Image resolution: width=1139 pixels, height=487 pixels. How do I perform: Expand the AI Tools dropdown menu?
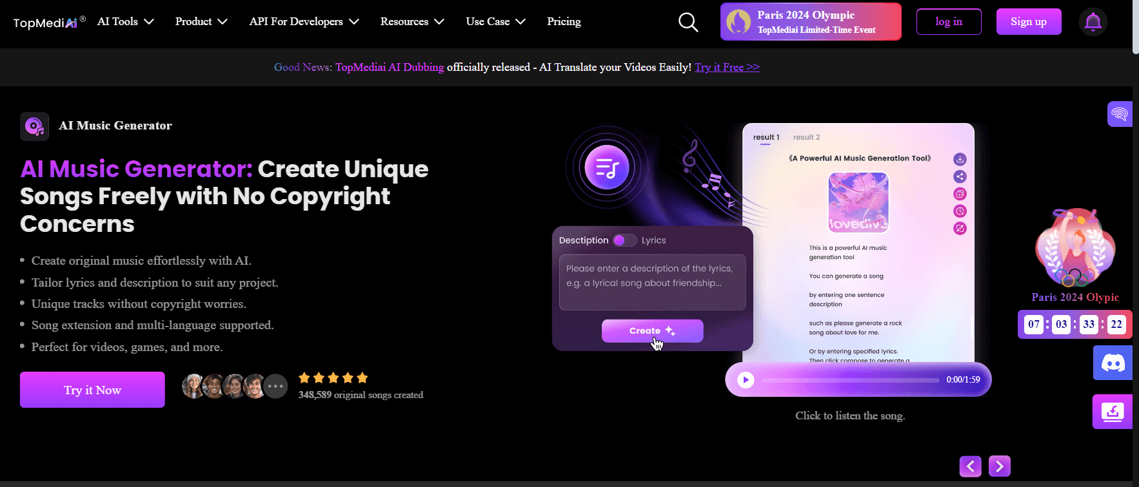click(125, 22)
